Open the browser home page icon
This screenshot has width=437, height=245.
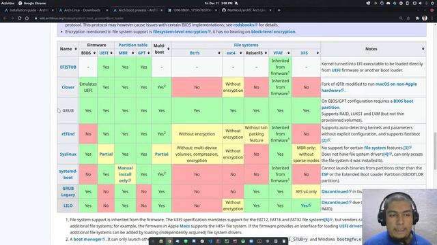click(27, 18)
